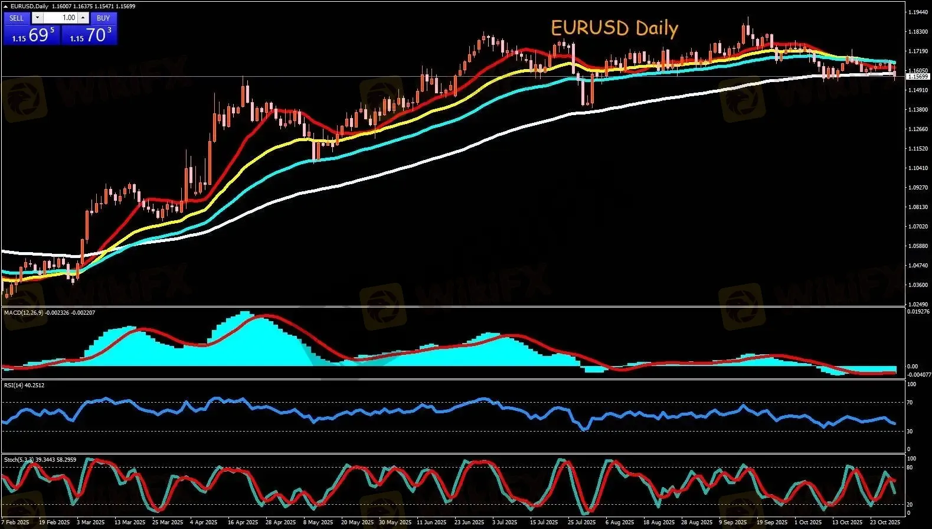Click the 19 Feb 2025 date label
Image resolution: width=932 pixels, height=529 pixels.
[54, 523]
